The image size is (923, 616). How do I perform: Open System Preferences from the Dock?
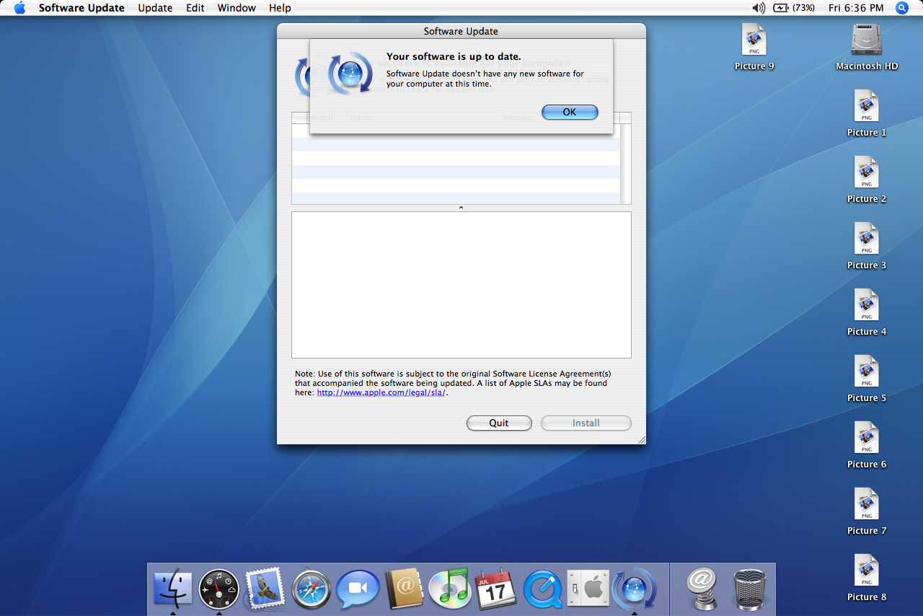[588, 589]
